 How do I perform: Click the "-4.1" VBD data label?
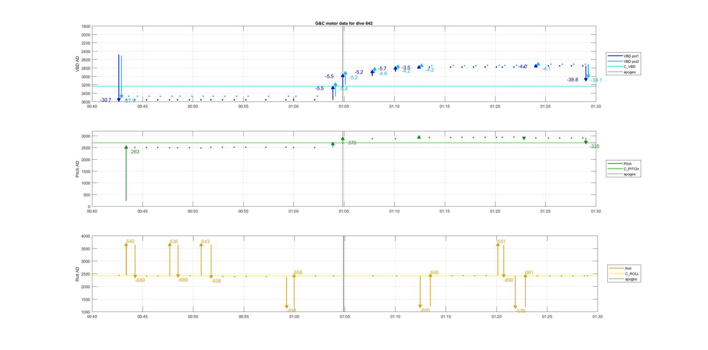pos(546,69)
